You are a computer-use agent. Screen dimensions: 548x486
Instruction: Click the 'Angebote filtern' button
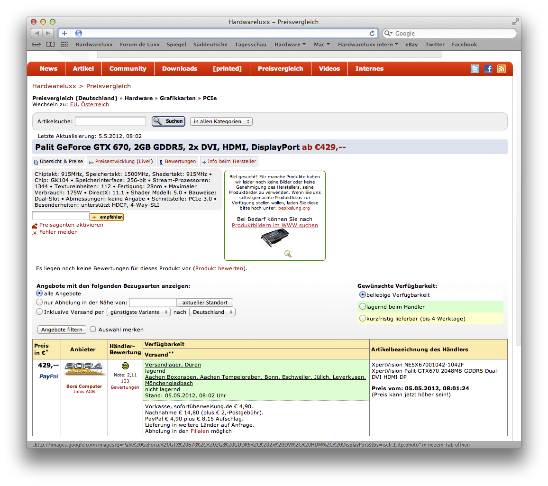62,330
